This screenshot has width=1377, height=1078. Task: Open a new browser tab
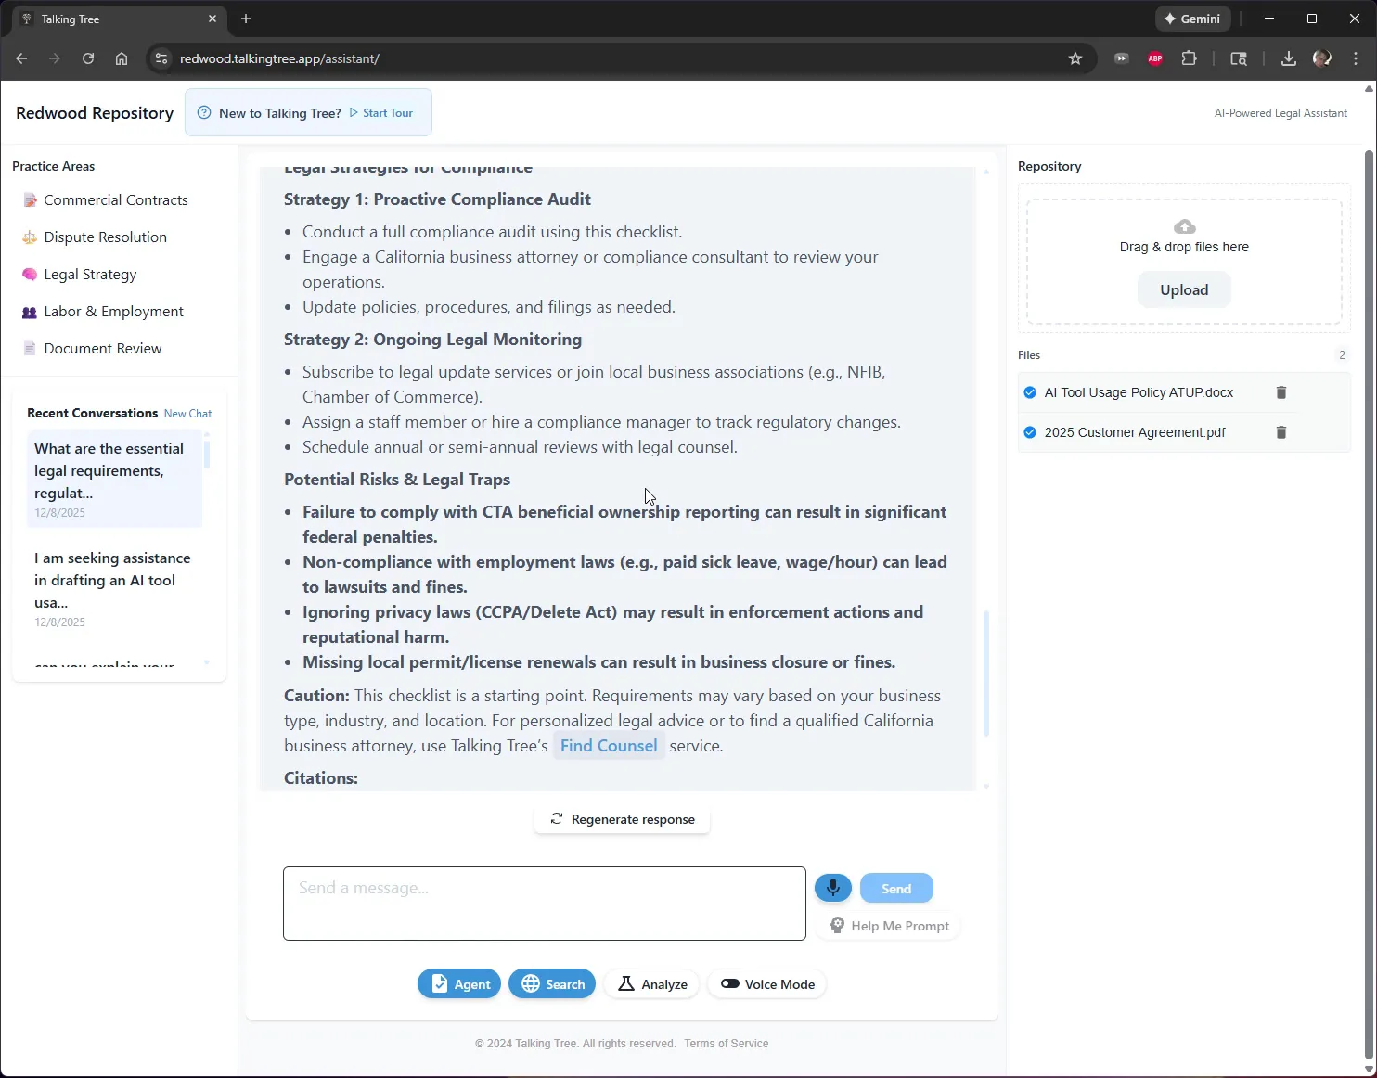pyautogui.click(x=246, y=19)
